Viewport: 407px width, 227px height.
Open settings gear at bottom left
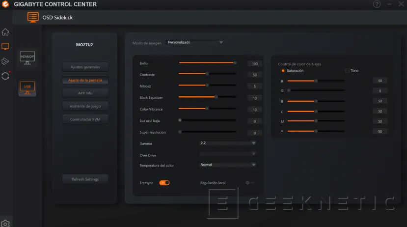[x=5, y=223]
